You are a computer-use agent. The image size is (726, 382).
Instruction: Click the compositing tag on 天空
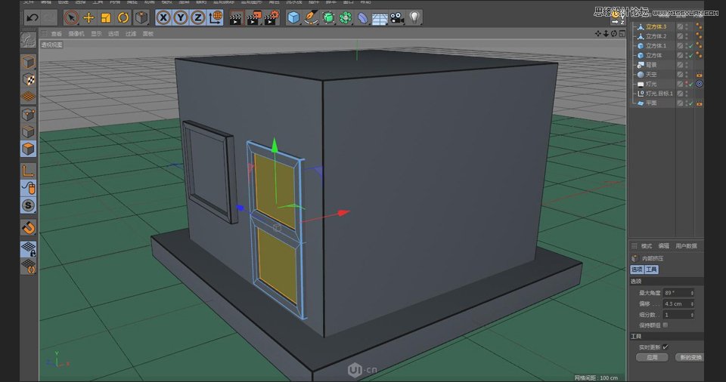pos(699,75)
